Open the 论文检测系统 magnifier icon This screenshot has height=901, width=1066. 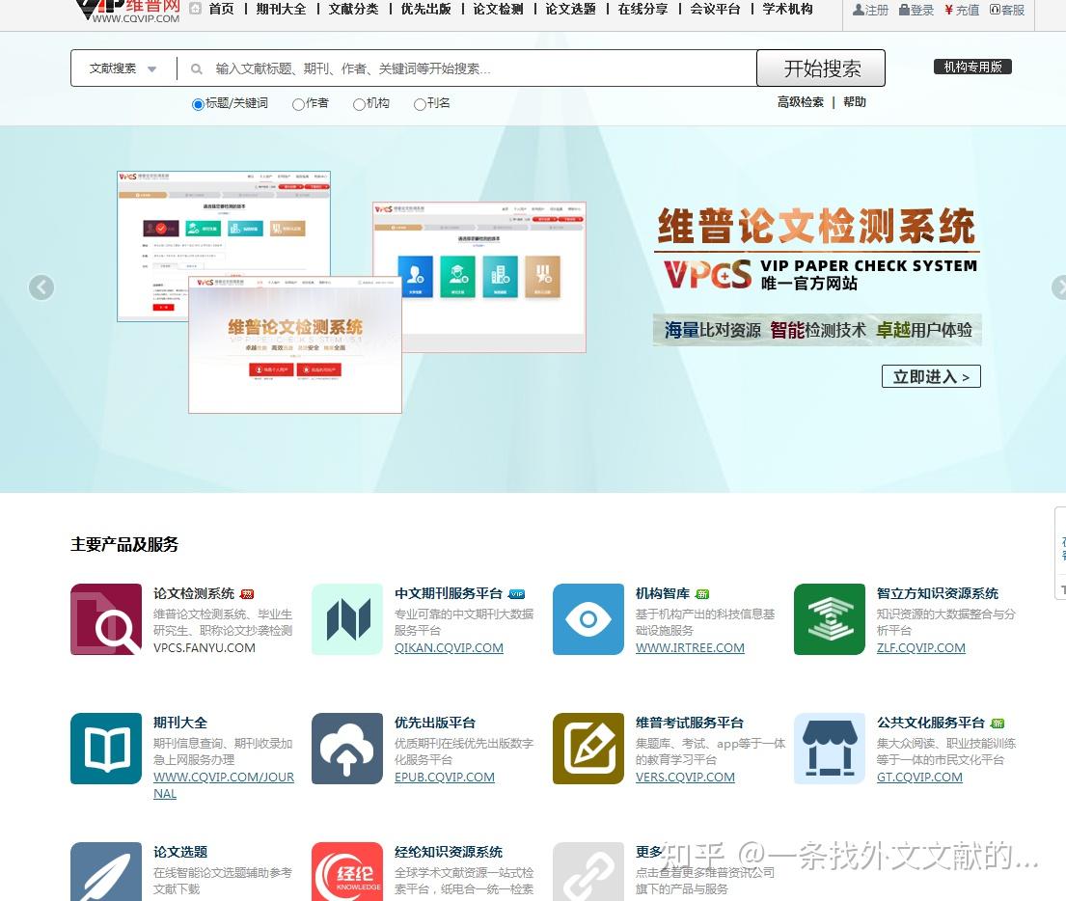click(106, 619)
